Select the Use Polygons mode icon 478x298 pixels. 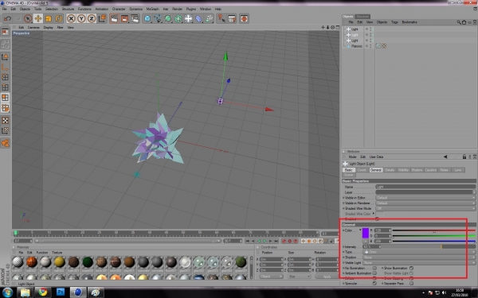click(6, 97)
